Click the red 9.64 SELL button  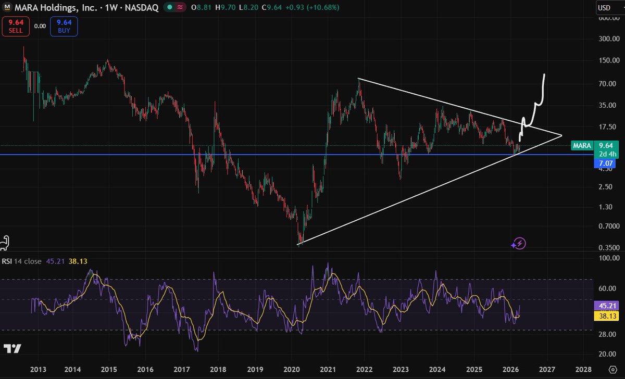point(16,27)
